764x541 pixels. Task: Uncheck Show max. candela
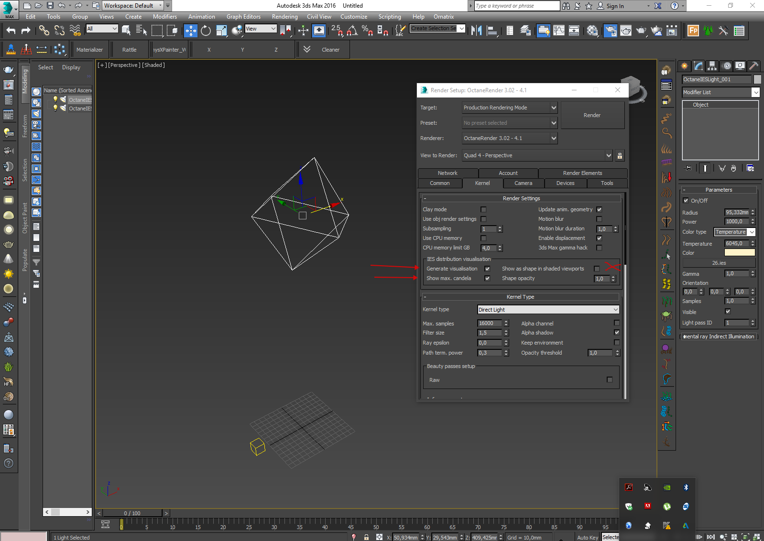[x=487, y=278]
